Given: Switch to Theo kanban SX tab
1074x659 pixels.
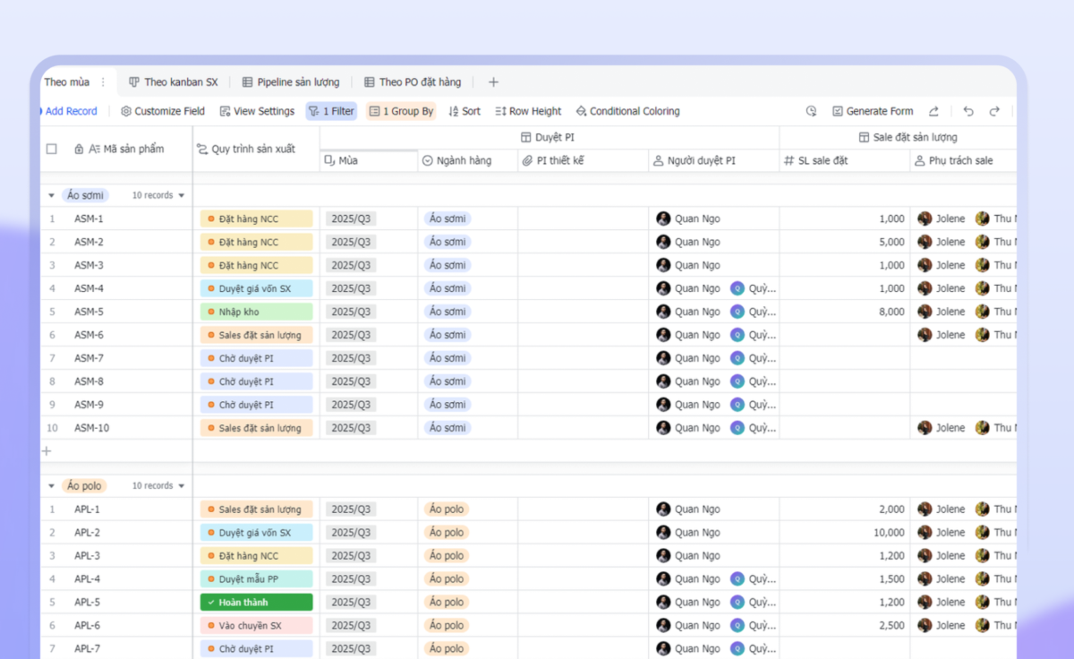Looking at the screenshot, I should (174, 82).
